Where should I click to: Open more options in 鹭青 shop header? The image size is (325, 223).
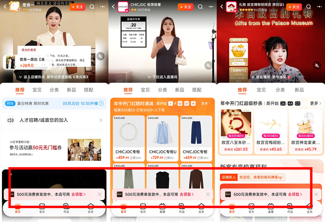pyautogui.click(x=102, y=7)
